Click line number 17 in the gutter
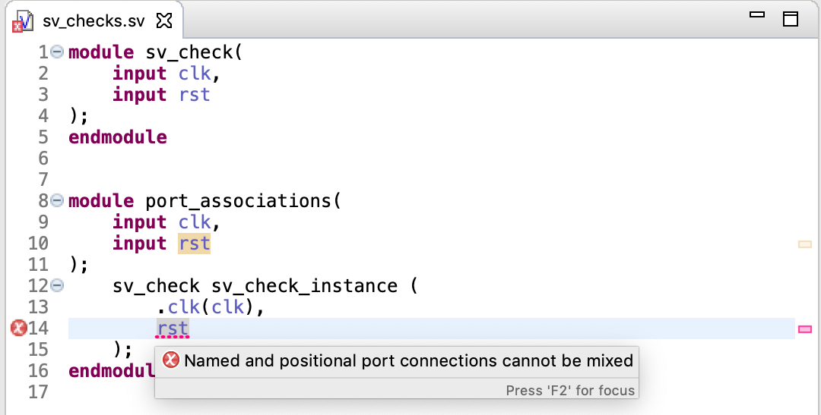 [x=38, y=392]
